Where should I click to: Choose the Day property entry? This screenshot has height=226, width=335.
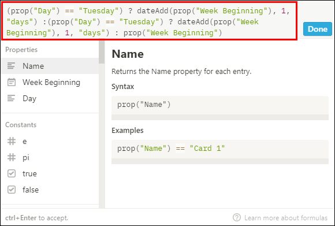tap(50, 98)
